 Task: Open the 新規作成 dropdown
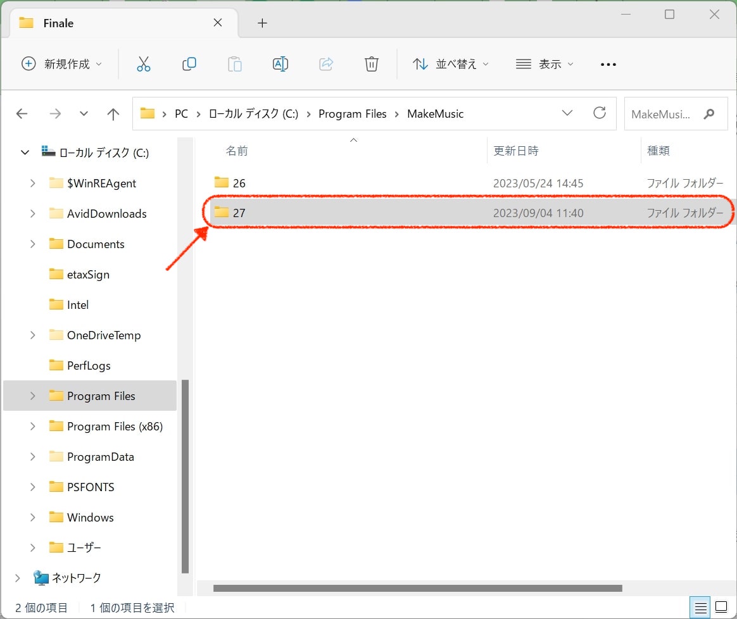61,64
